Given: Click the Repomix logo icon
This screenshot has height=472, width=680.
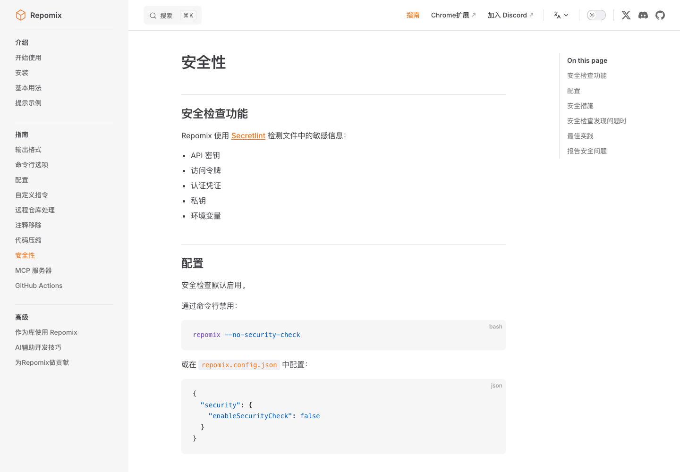Looking at the screenshot, I should tap(21, 15).
